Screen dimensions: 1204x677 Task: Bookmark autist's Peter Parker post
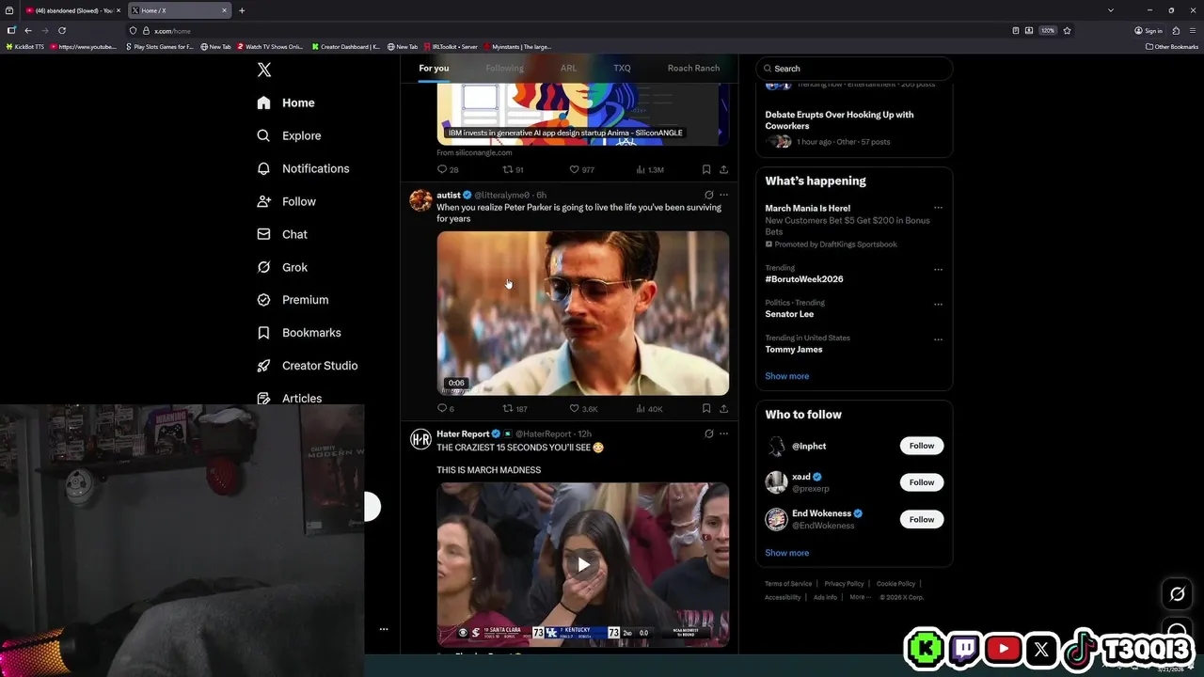[x=705, y=408]
